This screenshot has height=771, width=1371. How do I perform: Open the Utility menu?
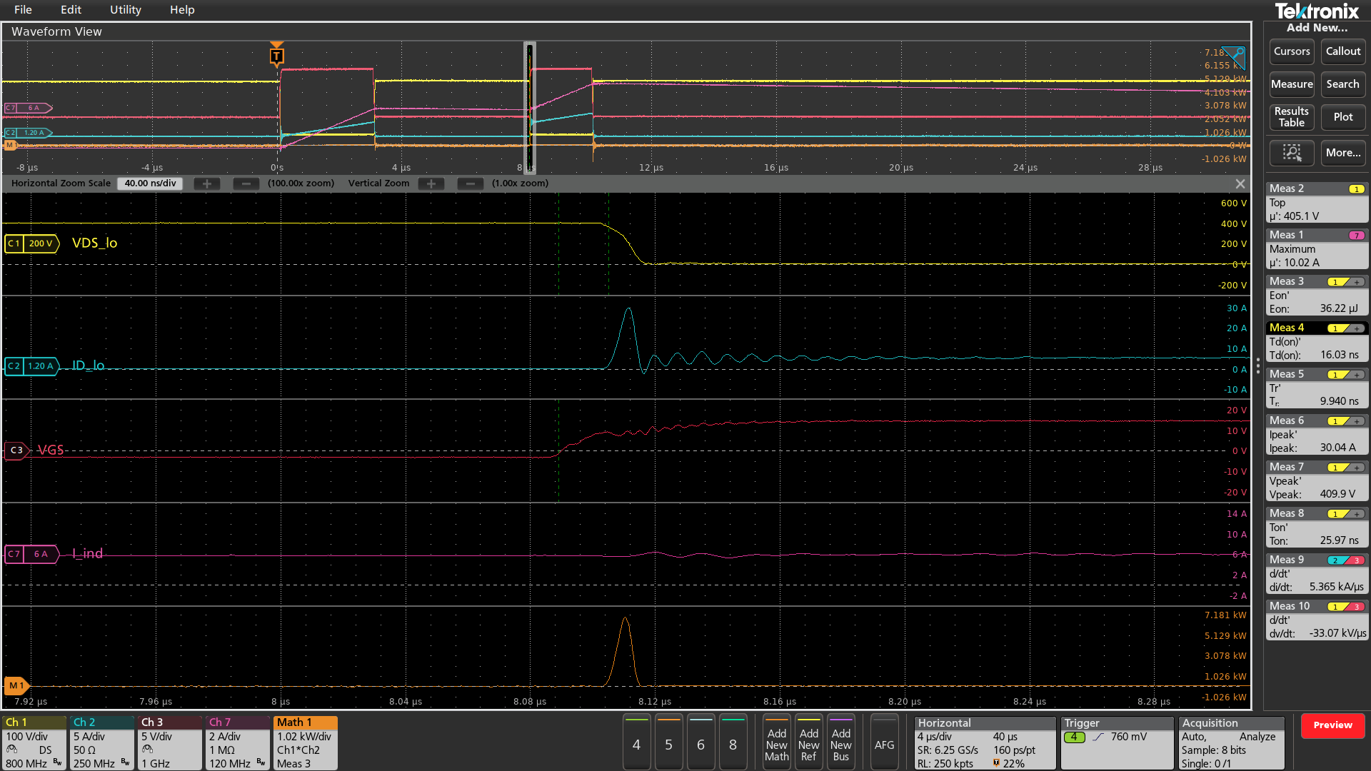(x=125, y=10)
